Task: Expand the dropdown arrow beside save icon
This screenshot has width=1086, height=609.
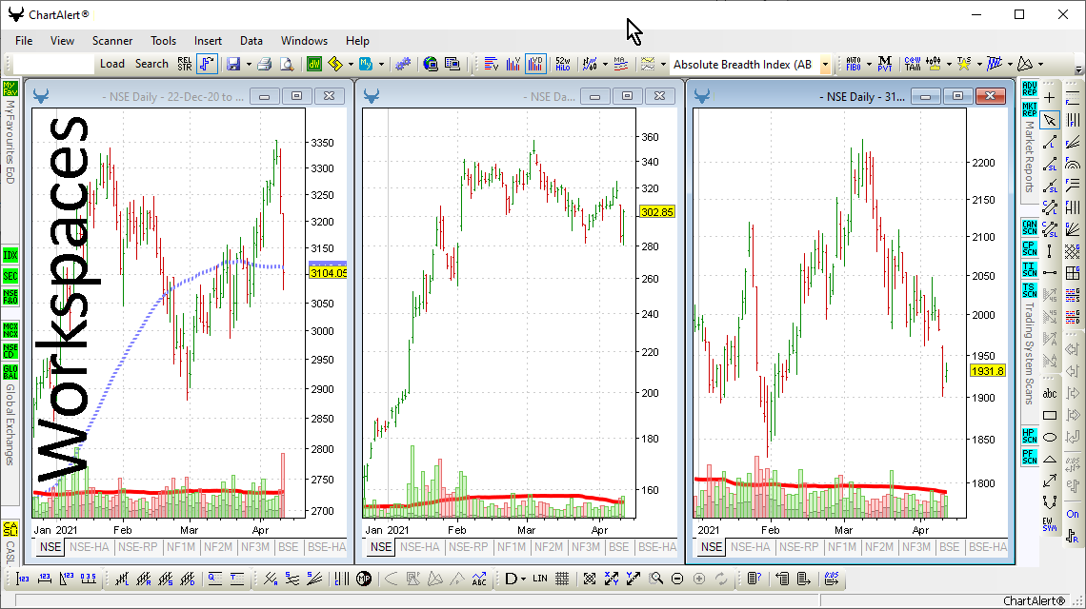Action: coord(248,65)
